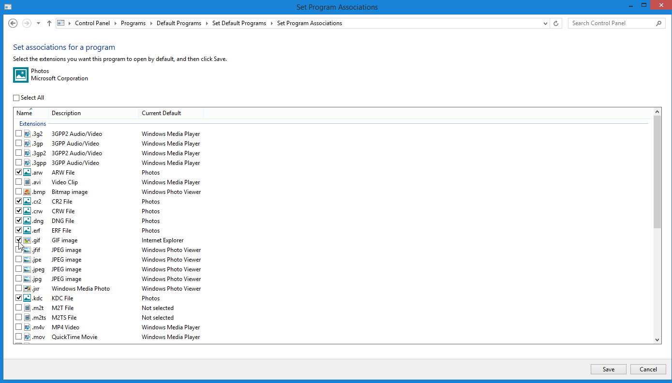
Task: Click the scrollbar down arrow
Action: (657, 340)
